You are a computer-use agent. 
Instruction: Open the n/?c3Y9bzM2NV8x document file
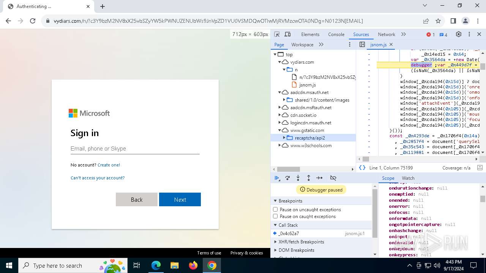tap(323, 77)
